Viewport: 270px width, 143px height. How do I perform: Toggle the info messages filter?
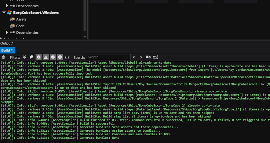click(38, 57)
